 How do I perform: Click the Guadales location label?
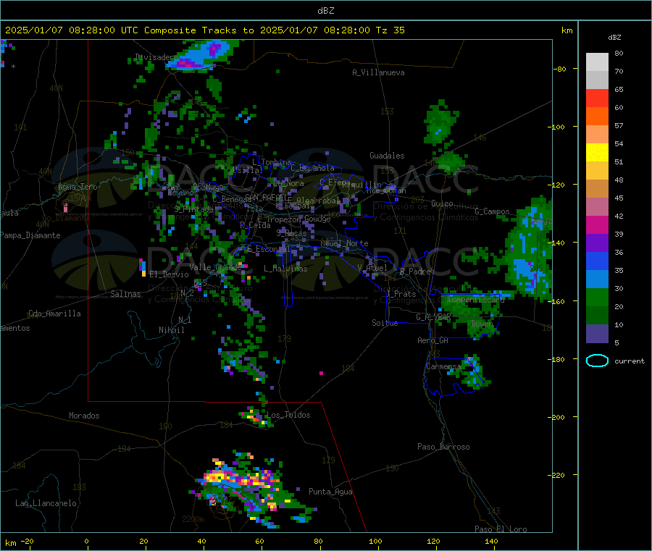[x=387, y=156]
